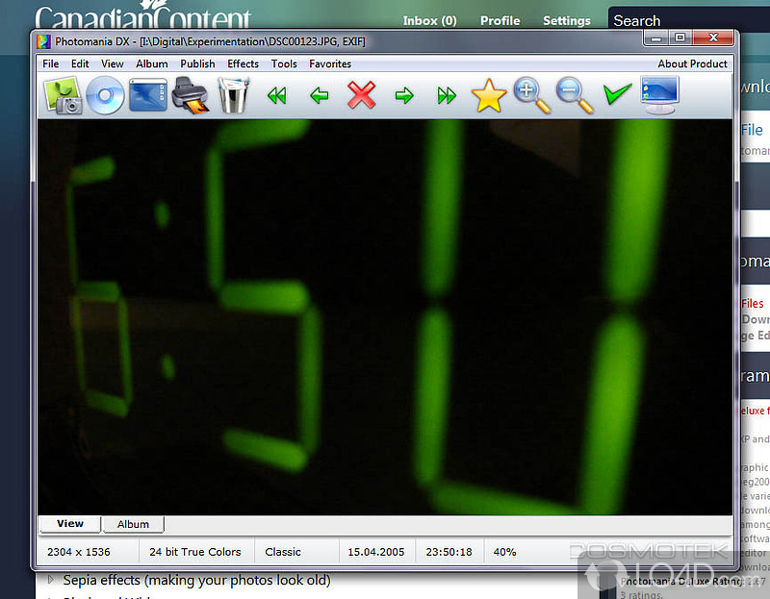Jump to last photo with double right arrows
The image size is (770, 599).
pos(447,95)
